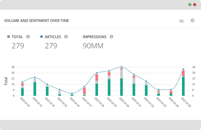Click the green window control dot
201x130 pixels.
pos(190,5)
